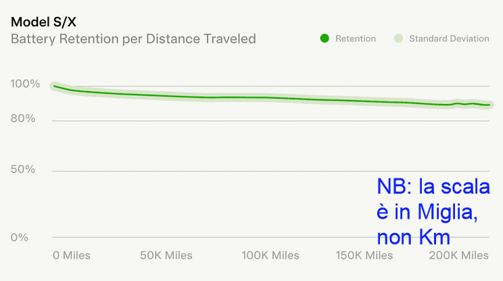Click the right end of the retention line
503x281 pixels.
pyautogui.click(x=490, y=105)
